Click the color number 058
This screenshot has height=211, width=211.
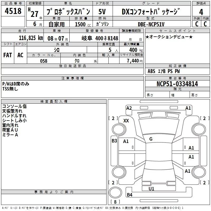tap(44, 61)
